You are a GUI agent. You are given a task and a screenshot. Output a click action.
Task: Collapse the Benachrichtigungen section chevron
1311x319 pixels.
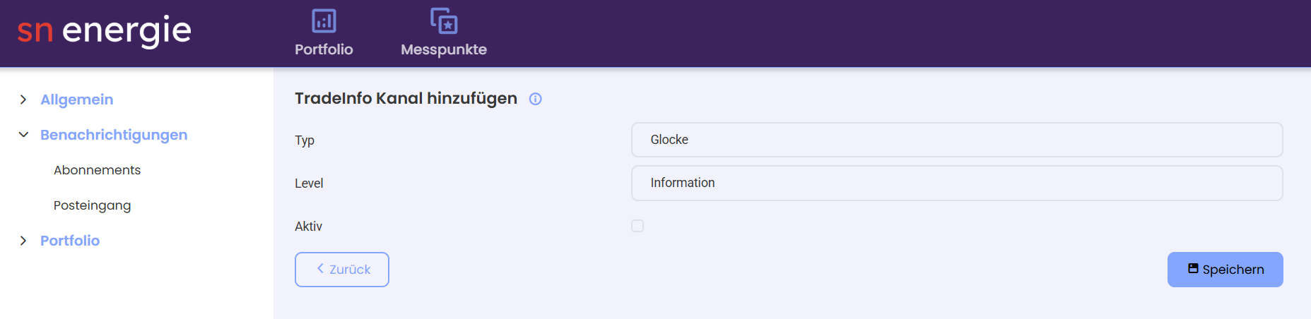tap(23, 135)
